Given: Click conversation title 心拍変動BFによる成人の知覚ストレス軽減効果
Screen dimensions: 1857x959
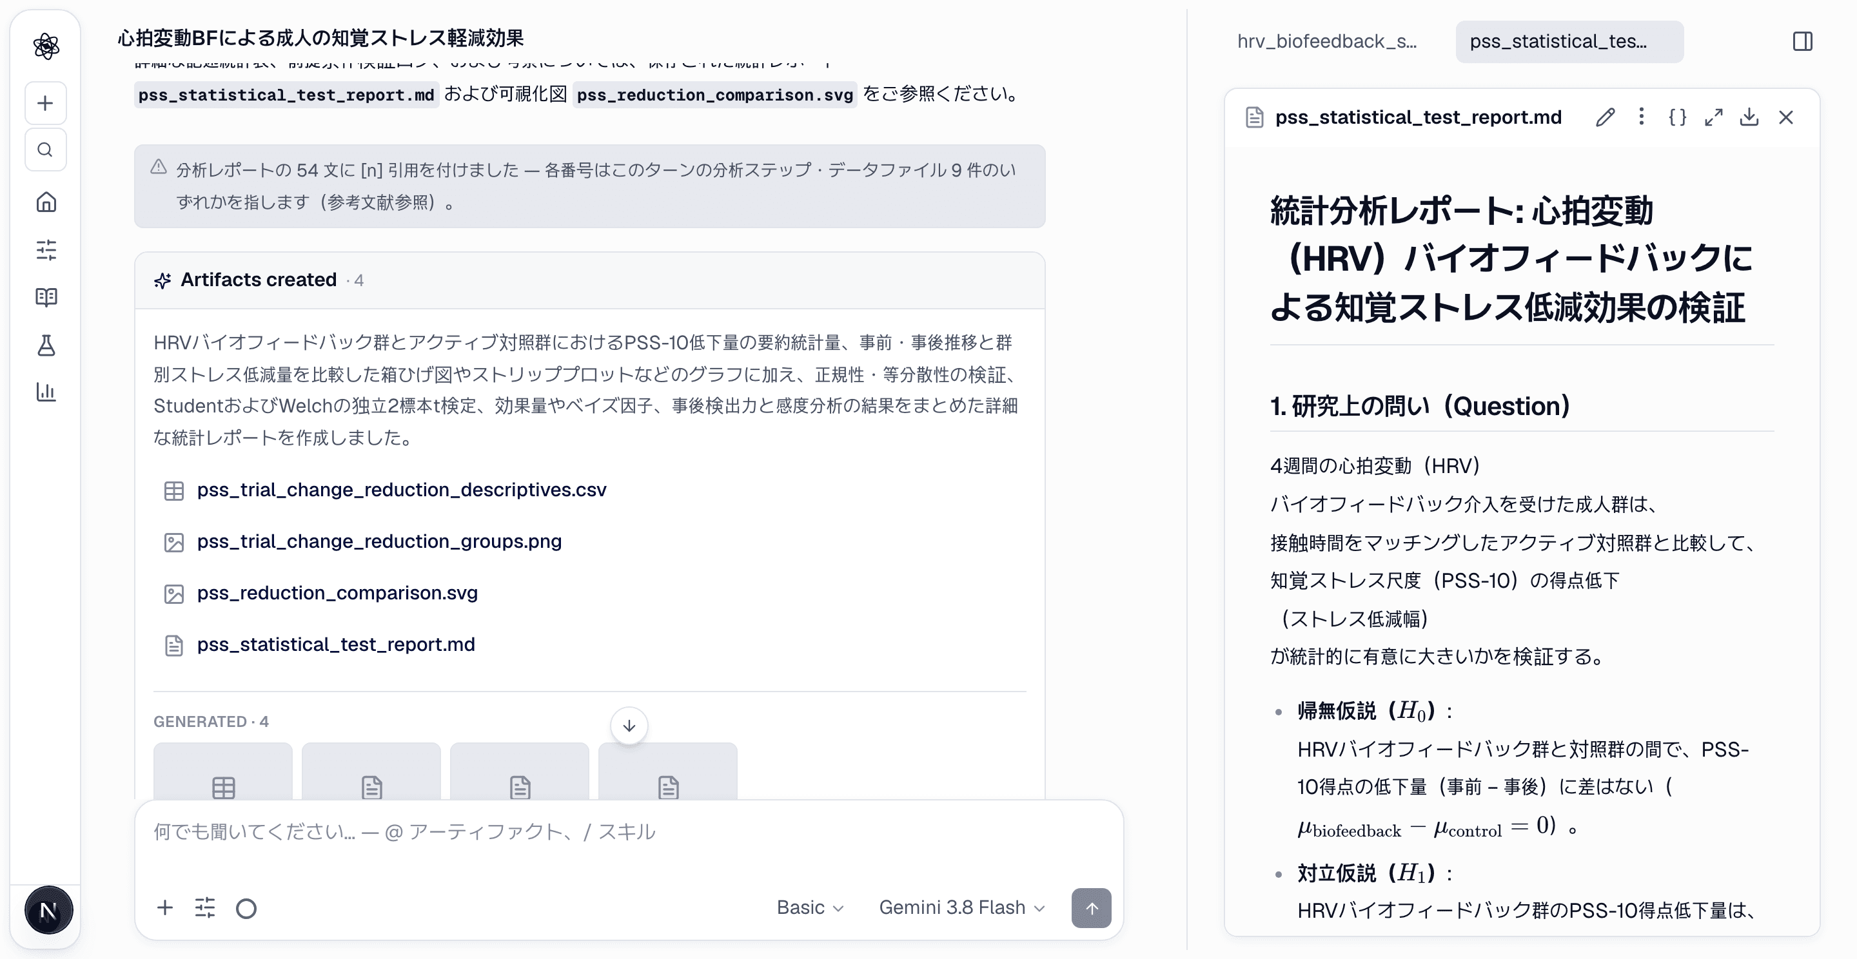Looking at the screenshot, I should (x=321, y=37).
